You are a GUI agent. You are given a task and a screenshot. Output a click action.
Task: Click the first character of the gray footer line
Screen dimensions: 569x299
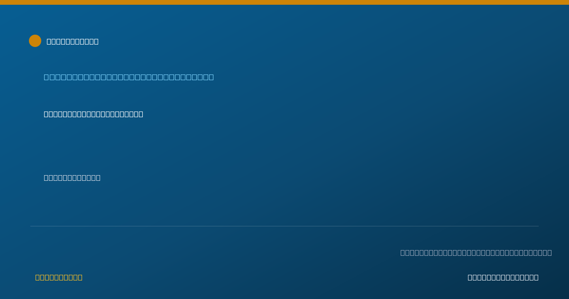[x=403, y=252]
